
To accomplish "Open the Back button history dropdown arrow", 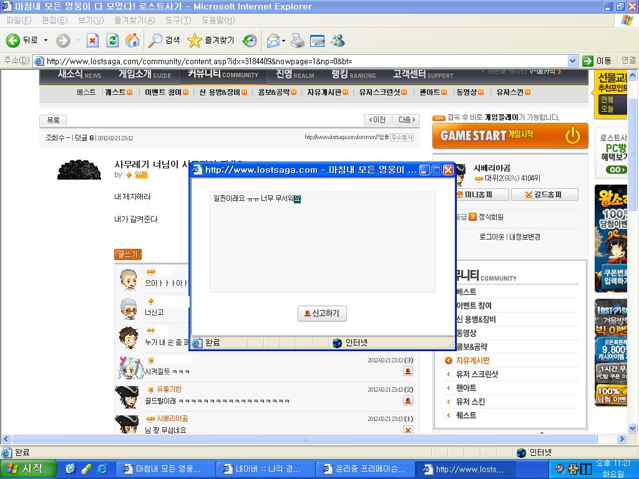I will pyautogui.click(x=46, y=41).
